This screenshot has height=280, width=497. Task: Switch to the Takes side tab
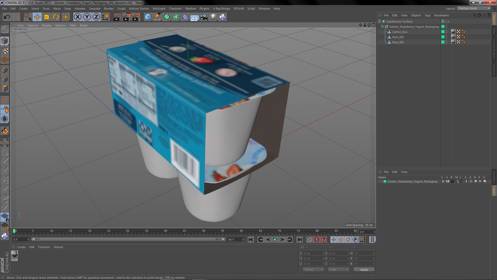tap(494, 31)
